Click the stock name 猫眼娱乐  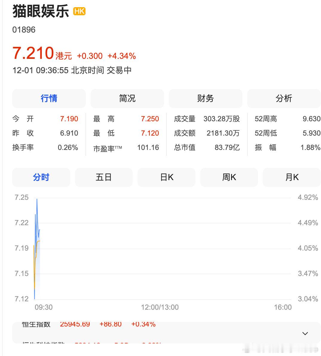(x=41, y=11)
